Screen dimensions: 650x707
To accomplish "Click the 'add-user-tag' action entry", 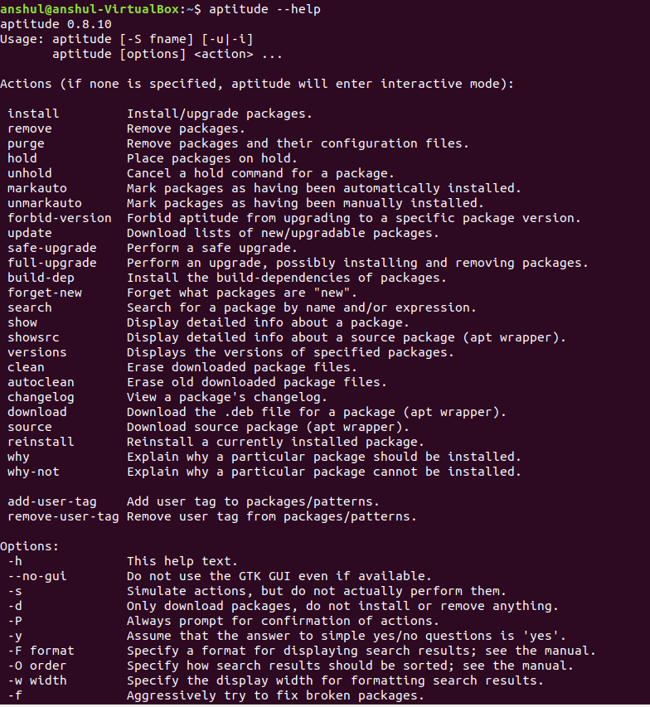I will tap(51, 501).
